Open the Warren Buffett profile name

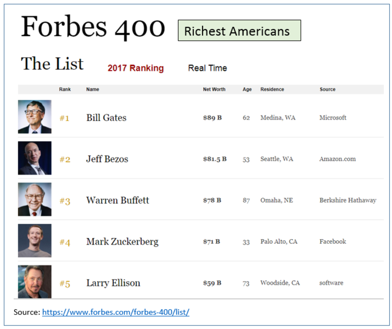pos(117,200)
